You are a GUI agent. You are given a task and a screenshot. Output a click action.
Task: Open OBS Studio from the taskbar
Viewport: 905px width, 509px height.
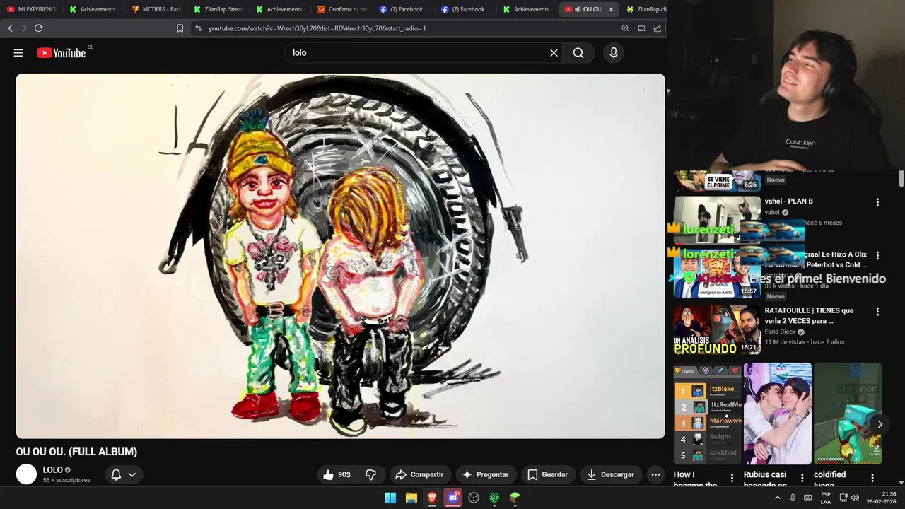[x=474, y=498]
